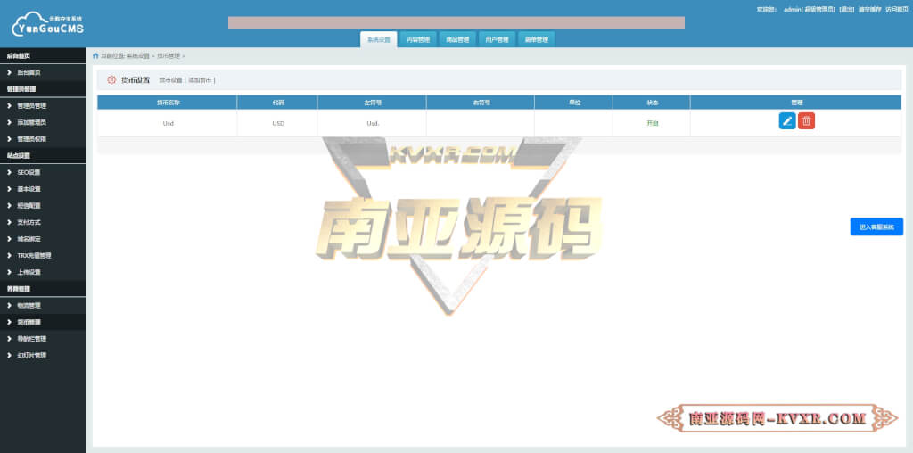
Task: Click the 货币设置 sub-link
Action: pyautogui.click(x=170, y=80)
